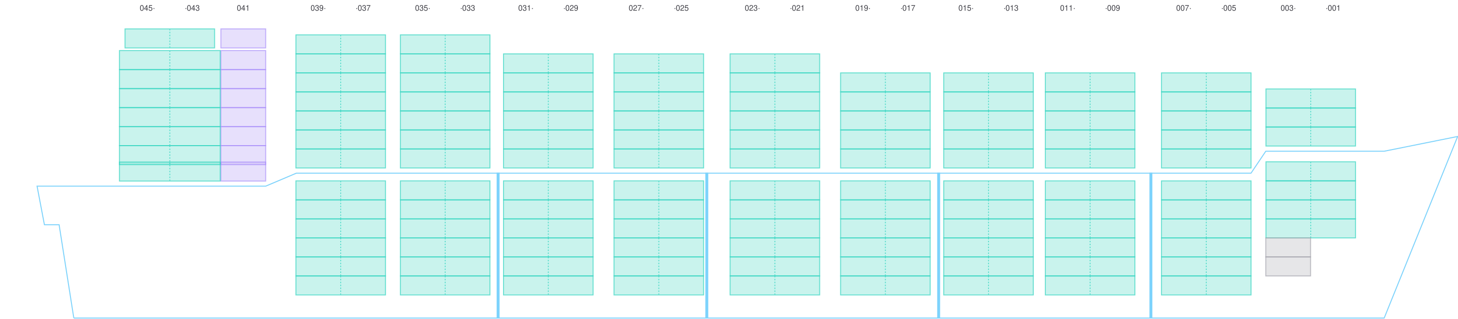This screenshot has height=319, width=1458.
Task: Select the 023 bay number label
Action: [751, 8]
